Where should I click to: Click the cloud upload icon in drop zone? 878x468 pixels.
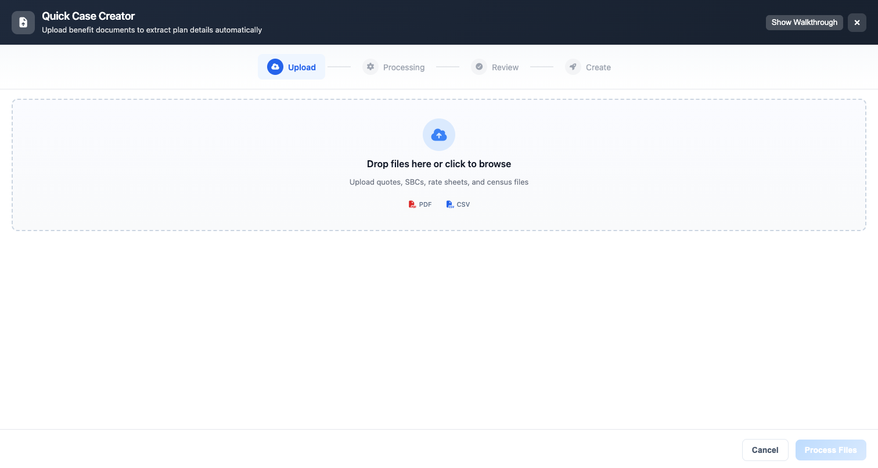pyautogui.click(x=439, y=135)
